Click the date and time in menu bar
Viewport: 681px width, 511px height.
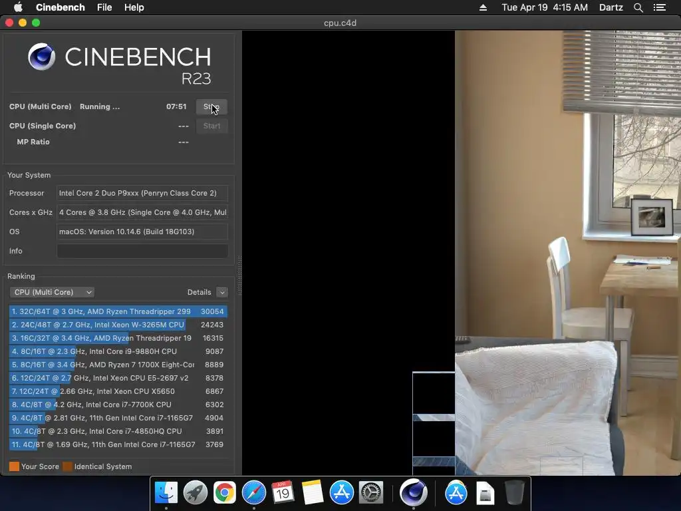pos(545,7)
